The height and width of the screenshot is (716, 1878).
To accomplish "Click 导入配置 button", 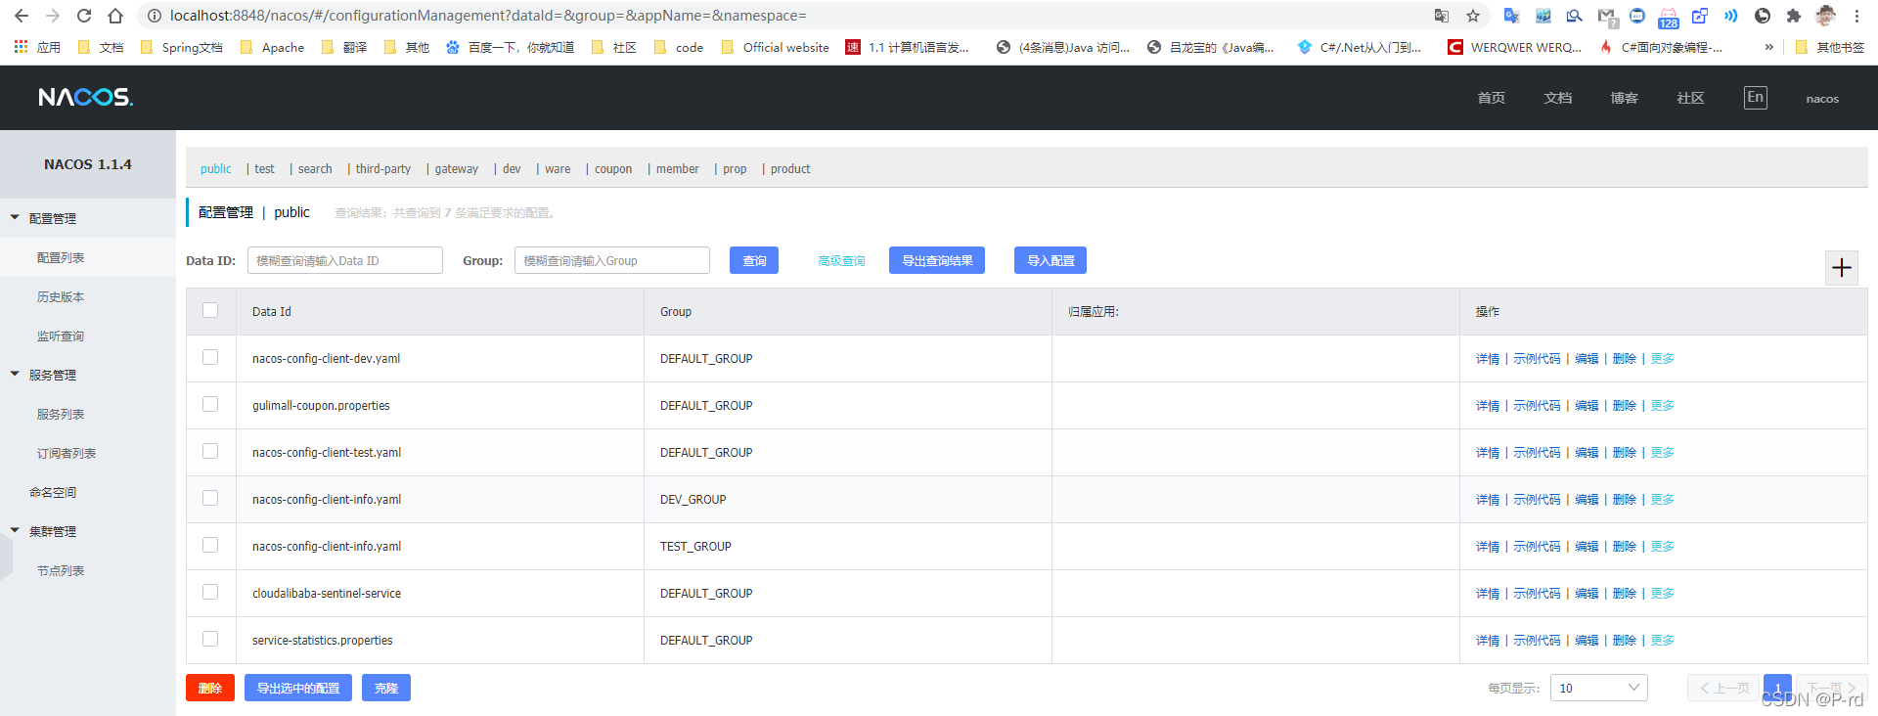I will 1051,260.
